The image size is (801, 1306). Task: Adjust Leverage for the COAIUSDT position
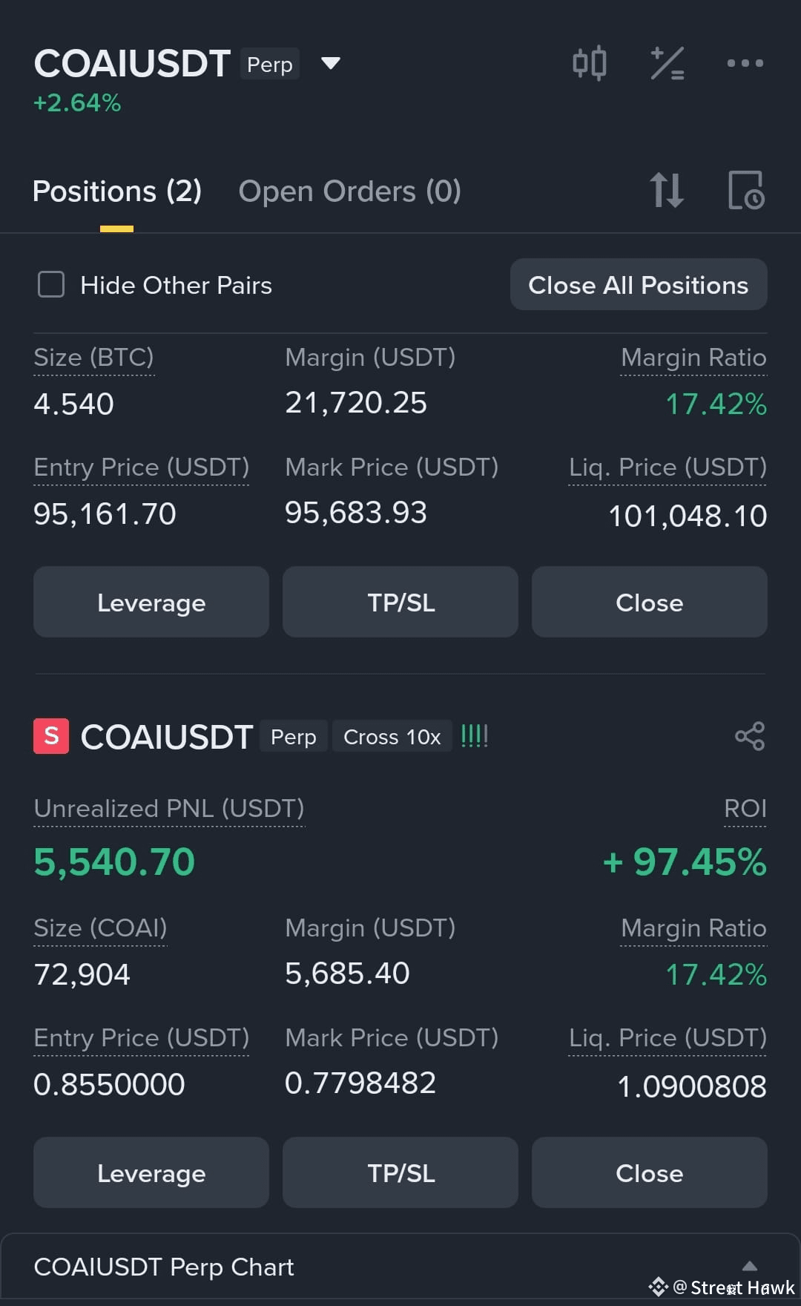tap(151, 1172)
